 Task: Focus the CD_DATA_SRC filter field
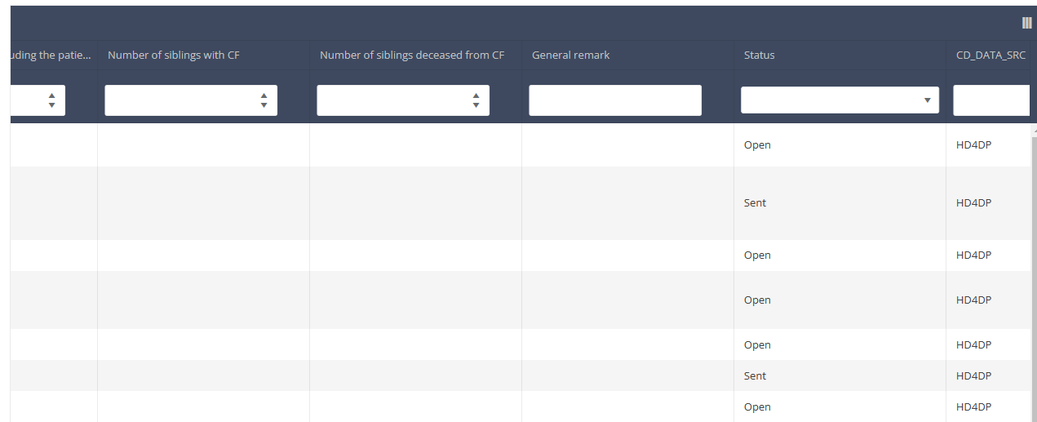tap(990, 100)
